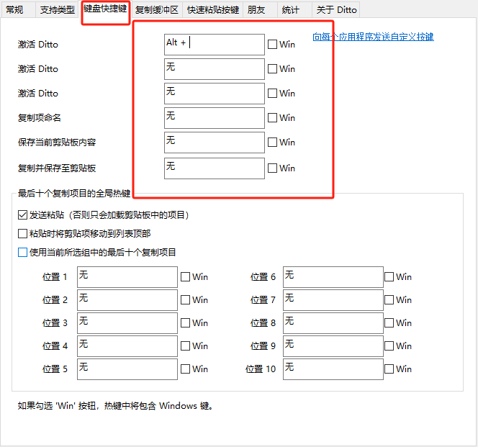Tick Win checkbox for 复制并保存至剪贴板

[x=272, y=168]
